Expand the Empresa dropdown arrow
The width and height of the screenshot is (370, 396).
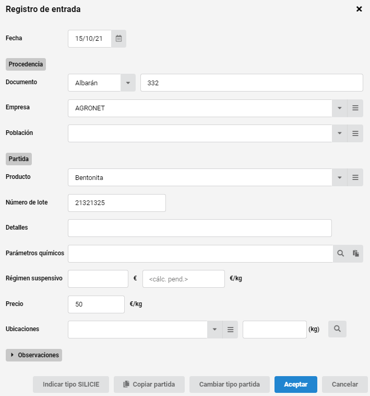click(340, 108)
